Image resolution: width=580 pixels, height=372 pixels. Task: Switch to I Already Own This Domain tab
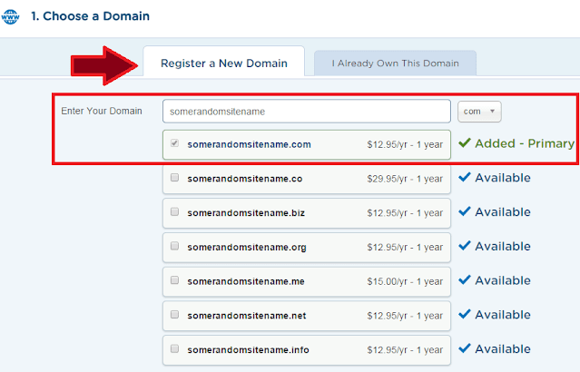pos(395,64)
